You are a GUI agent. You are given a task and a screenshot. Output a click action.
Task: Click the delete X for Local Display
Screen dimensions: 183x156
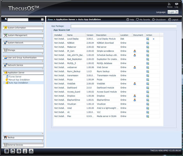click(x=153, y=39)
